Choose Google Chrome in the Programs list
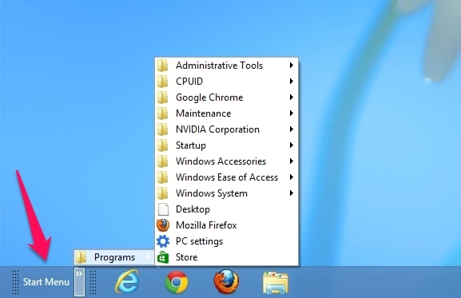This screenshot has height=298, width=461. 227,97
